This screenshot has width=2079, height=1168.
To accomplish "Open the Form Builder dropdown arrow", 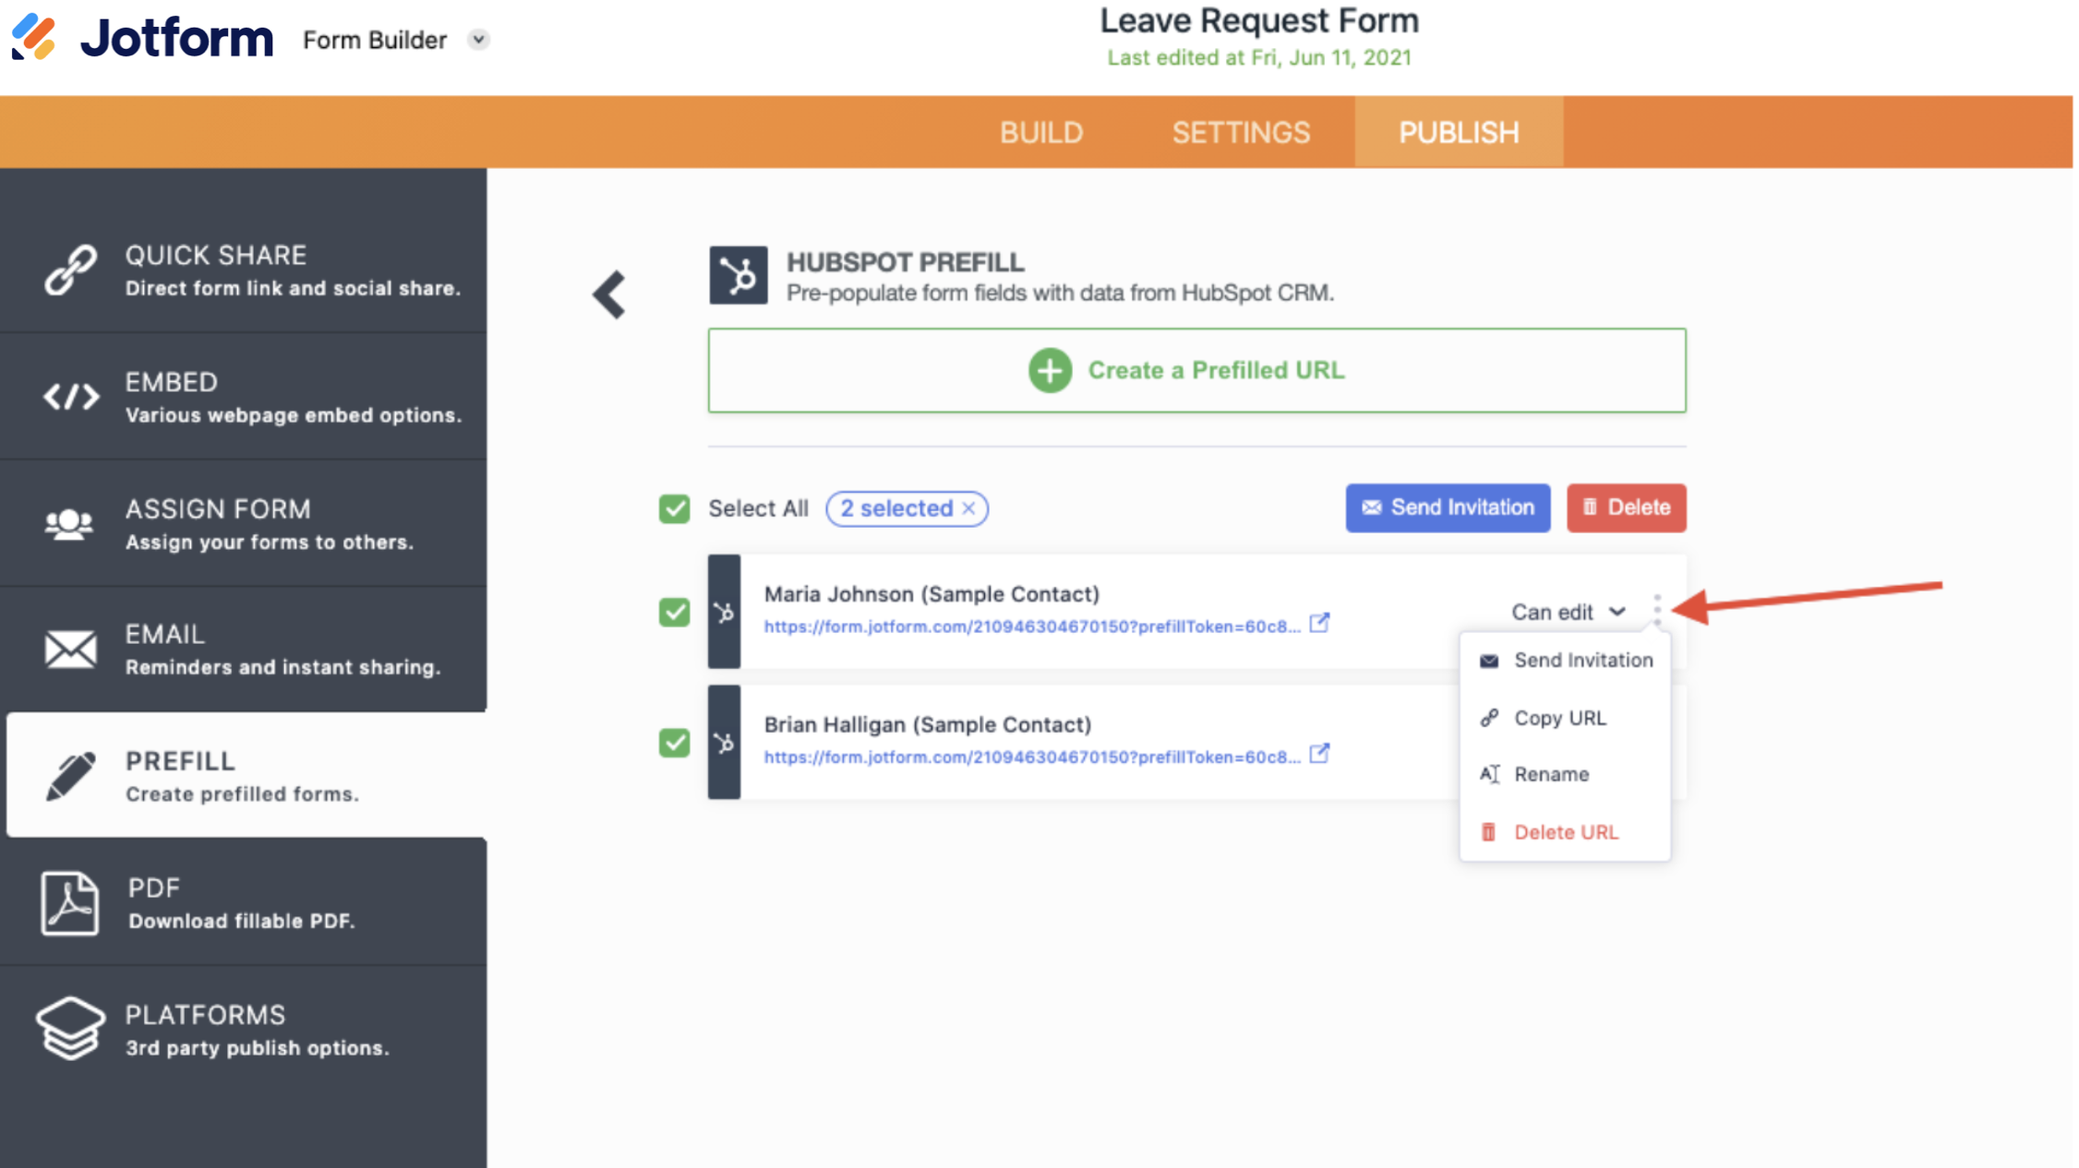I will (x=478, y=40).
